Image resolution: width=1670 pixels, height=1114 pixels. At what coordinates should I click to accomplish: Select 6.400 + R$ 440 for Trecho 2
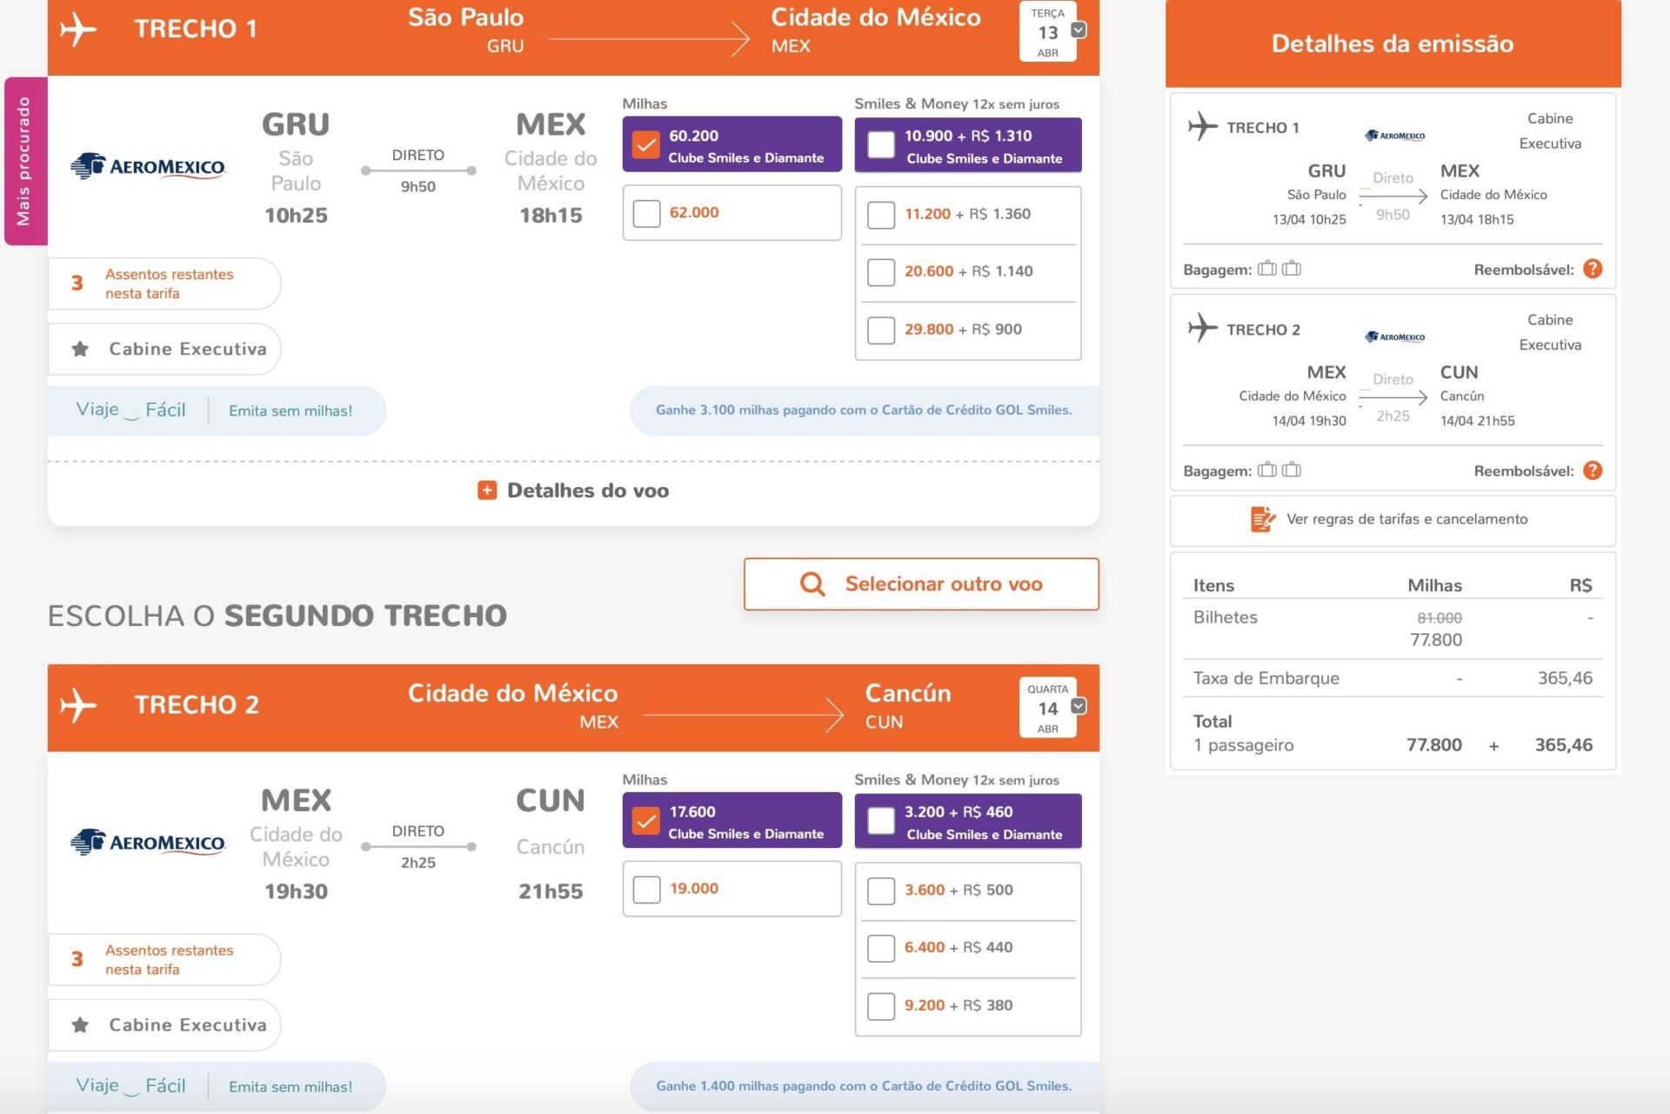click(881, 948)
